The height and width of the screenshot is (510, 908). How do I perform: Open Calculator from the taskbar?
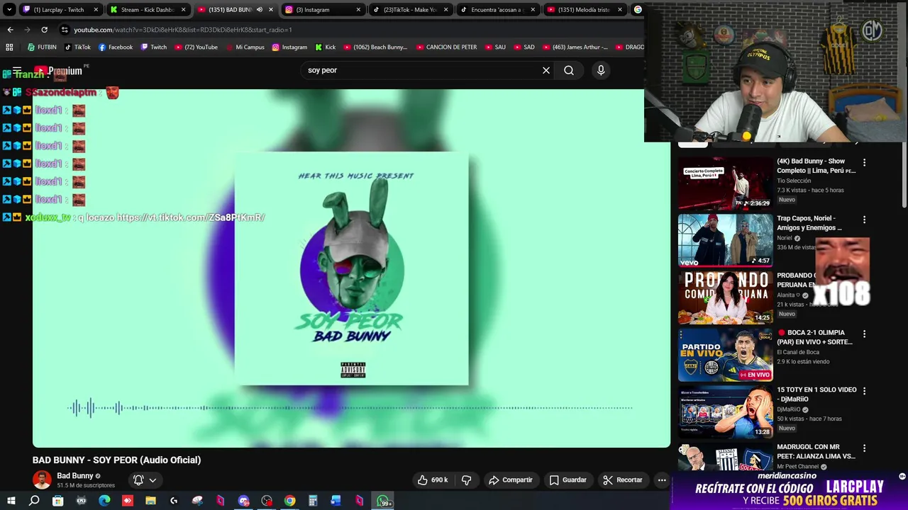click(x=313, y=501)
